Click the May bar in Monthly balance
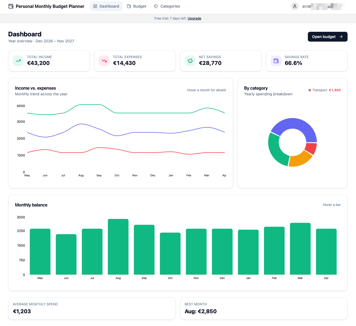The height and width of the screenshot is (326, 356). point(40,252)
